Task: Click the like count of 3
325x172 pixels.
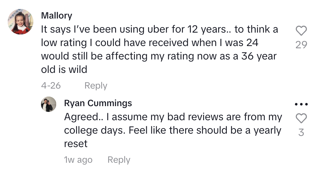Action: [301, 132]
